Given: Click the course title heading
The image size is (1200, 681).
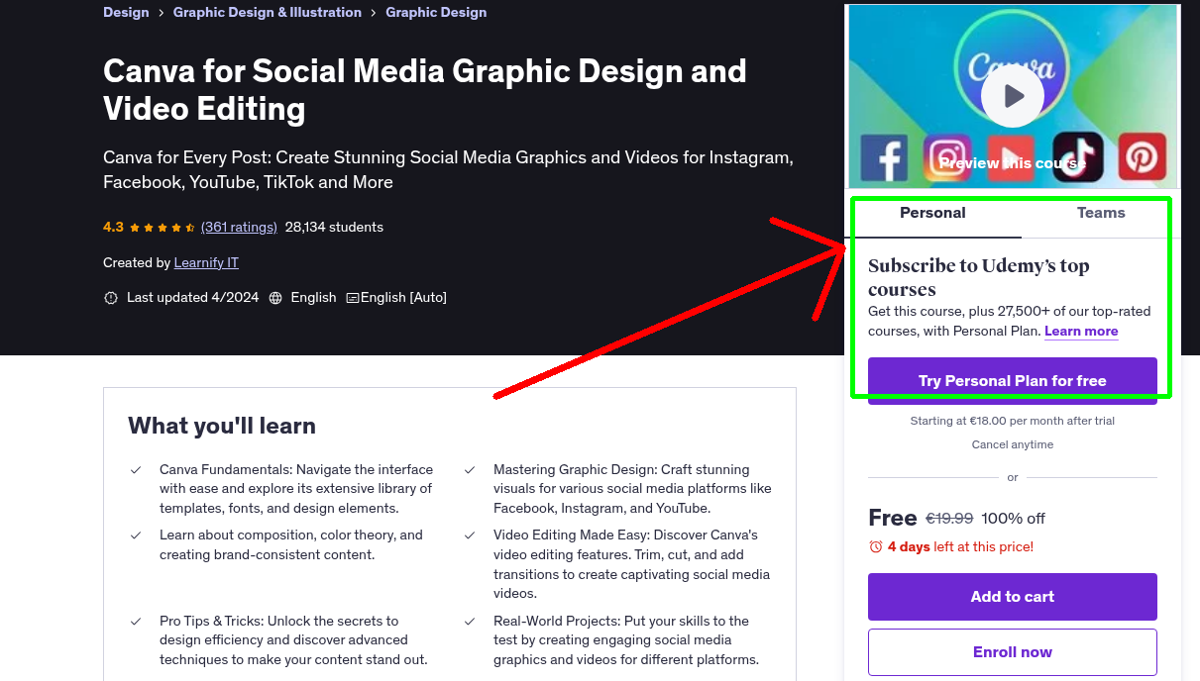Looking at the screenshot, I should [425, 89].
